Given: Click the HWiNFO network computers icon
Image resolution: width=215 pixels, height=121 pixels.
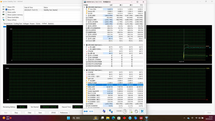Looking at the screenshot, I should [111, 111].
